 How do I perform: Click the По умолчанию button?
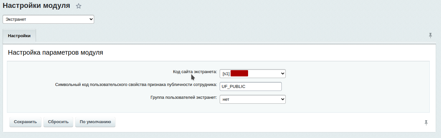(x=95, y=122)
